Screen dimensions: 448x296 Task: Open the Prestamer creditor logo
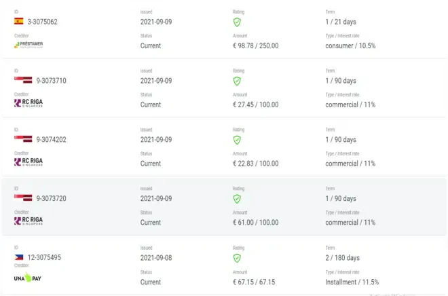[x=29, y=45]
